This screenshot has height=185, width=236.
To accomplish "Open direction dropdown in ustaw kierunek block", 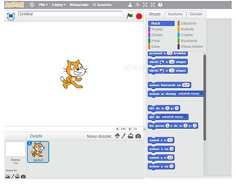I will pyautogui.click(x=186, y=85).
